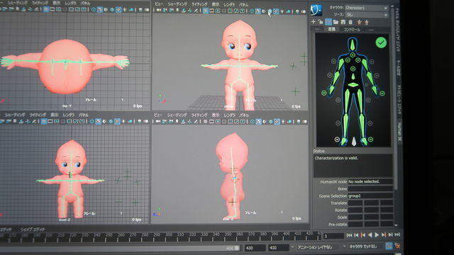
Task: Open the HumanIK vertical side tab
Action: (x=399, y=132)
